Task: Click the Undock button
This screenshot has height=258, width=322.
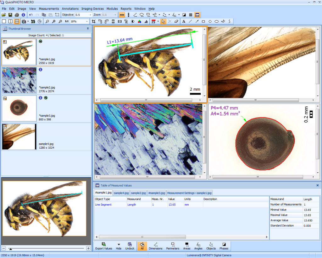Action: click(x=130, y=246)
